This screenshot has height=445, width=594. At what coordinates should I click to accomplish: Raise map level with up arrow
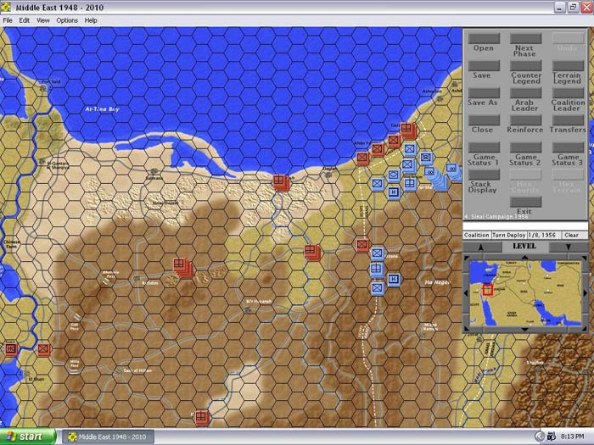tap(481, 247)
